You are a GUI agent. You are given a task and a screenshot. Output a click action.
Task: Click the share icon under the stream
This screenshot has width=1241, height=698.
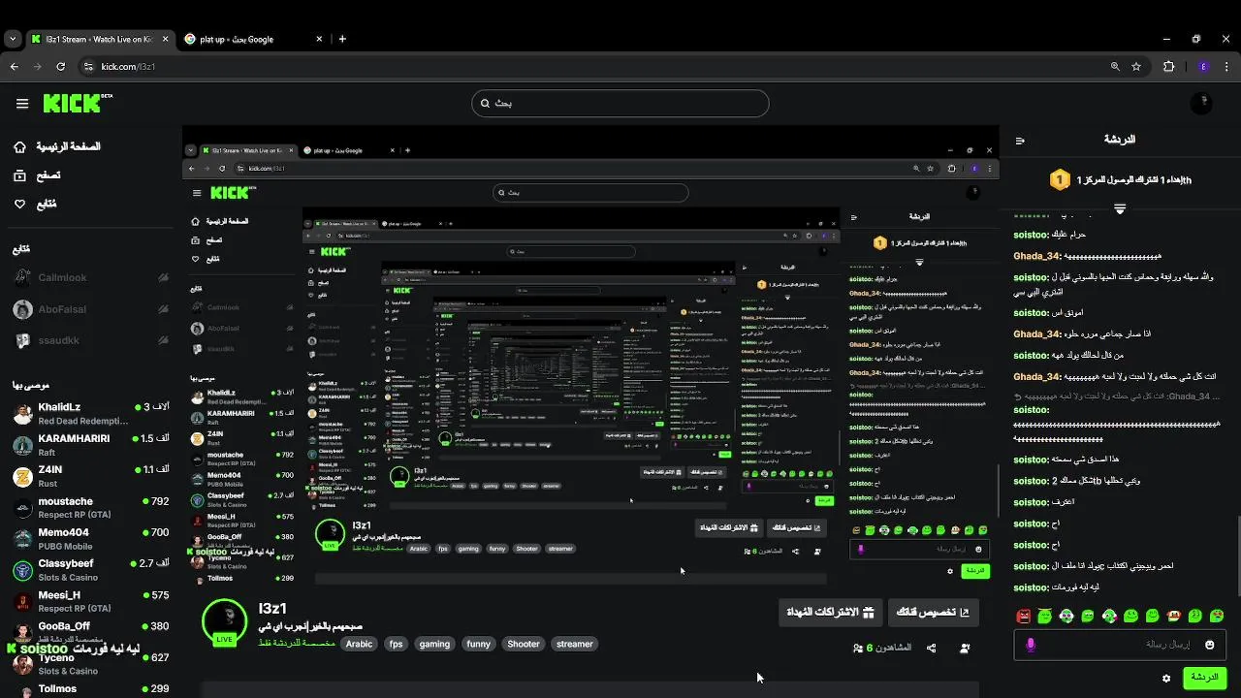coord(931,648)
